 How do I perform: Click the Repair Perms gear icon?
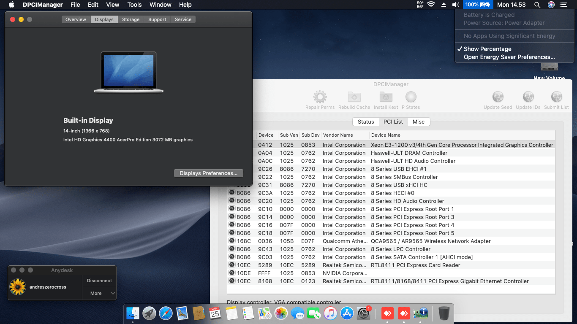pos(320,97)
